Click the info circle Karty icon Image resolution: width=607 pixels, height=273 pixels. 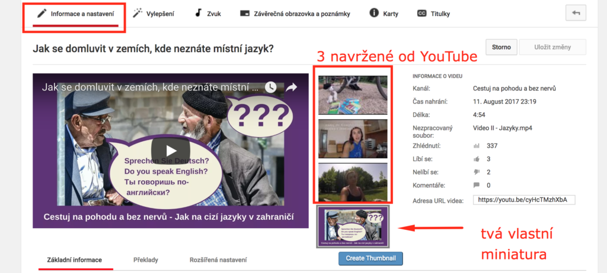pyautogui.click(x=374, y=13)
